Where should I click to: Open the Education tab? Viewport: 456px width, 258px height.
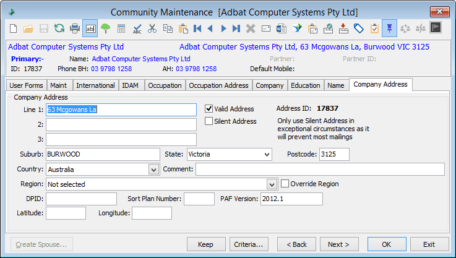click(306, 85)
